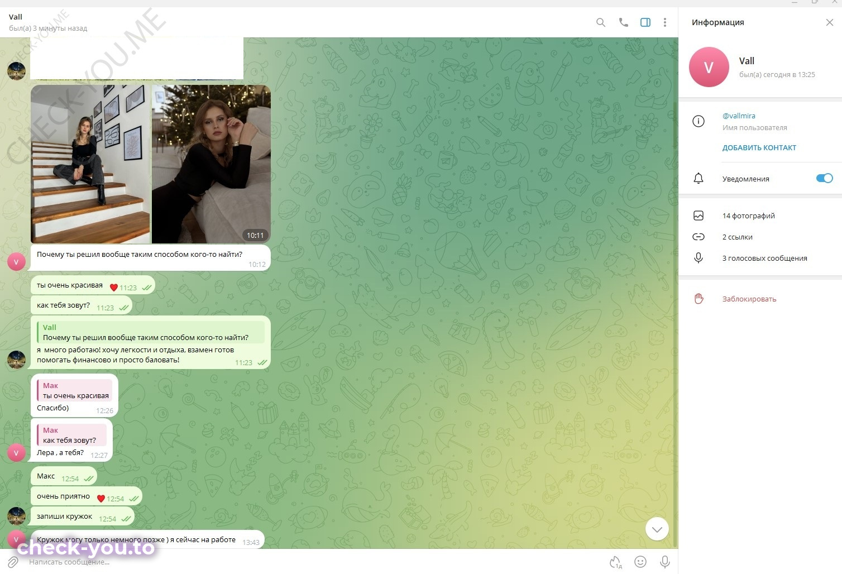The height and width of the screenshot is (574, 842).
Task: Click the 'как тебя зовут?' sent message
Action: click(81, 305)
